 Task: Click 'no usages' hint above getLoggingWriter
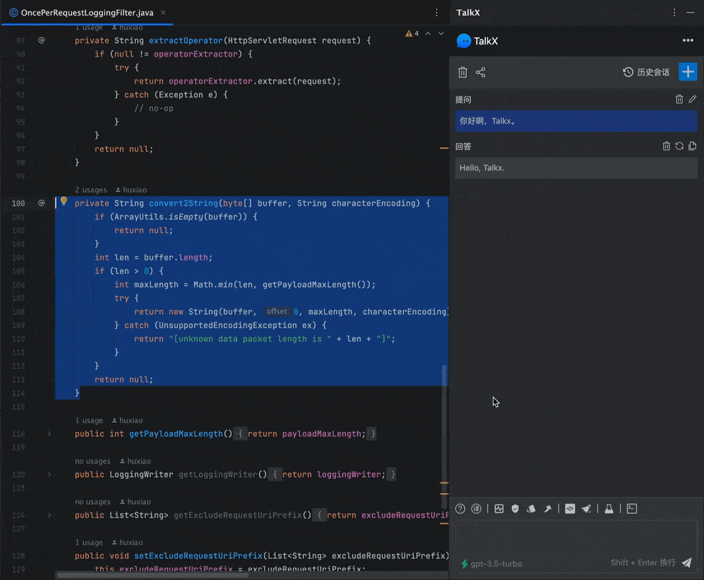pos(93,461)
